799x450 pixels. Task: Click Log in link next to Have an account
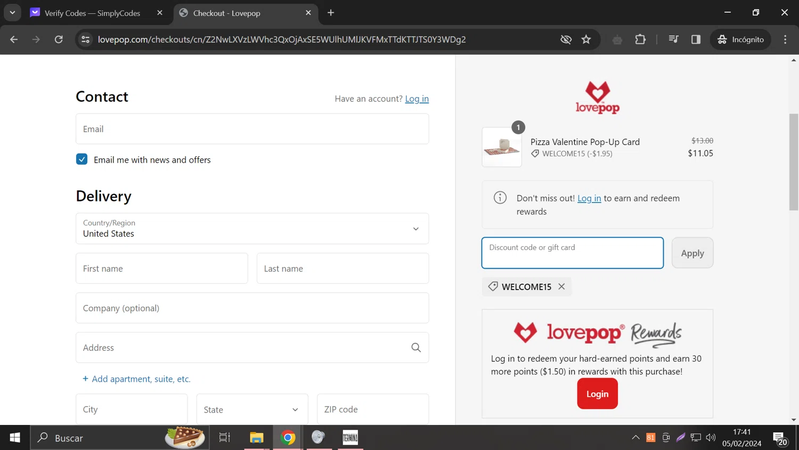pyautogui.click(x=417, y=99)
